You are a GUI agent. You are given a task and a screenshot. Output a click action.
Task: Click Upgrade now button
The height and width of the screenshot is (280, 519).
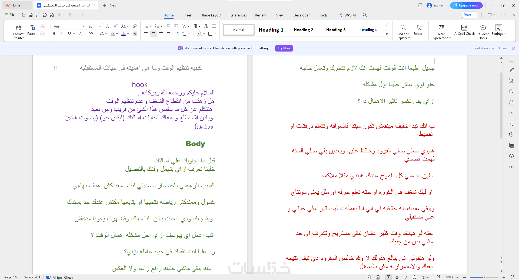pyautogui.click(x=466, y=5)
